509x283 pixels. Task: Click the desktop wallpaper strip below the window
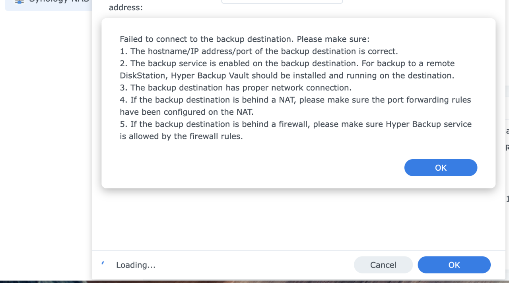tap(254, 281)
